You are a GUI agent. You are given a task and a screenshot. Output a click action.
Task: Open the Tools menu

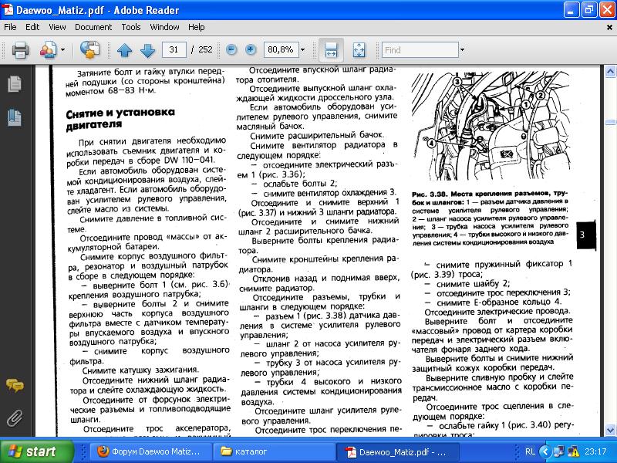click(130, 27)
